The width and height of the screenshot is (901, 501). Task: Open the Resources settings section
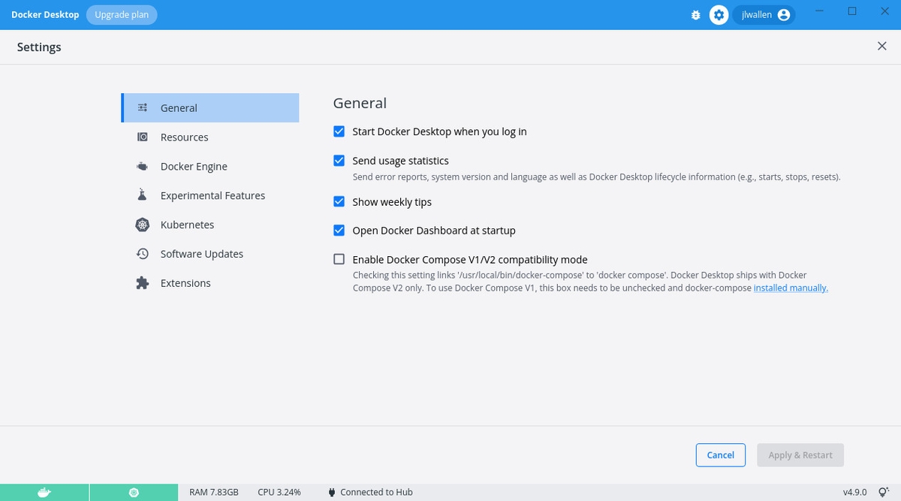[185, 137]
